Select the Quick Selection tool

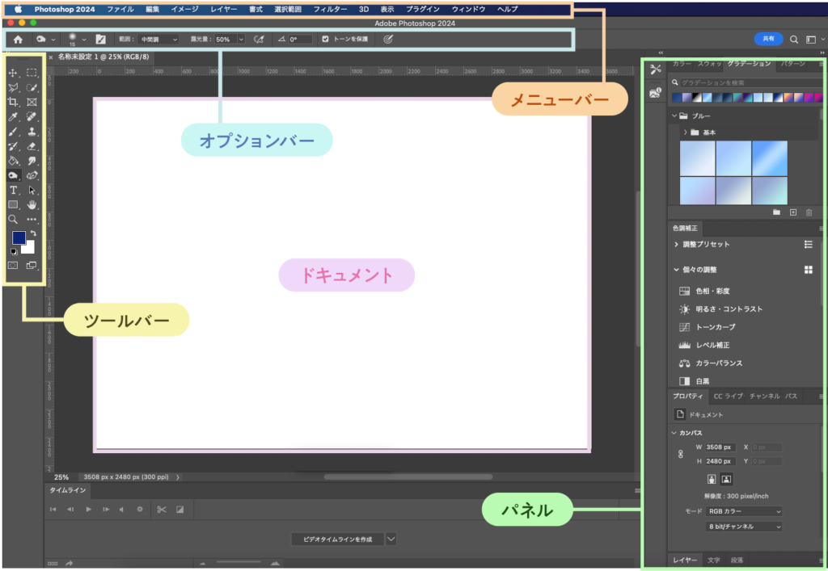point(32,87)
